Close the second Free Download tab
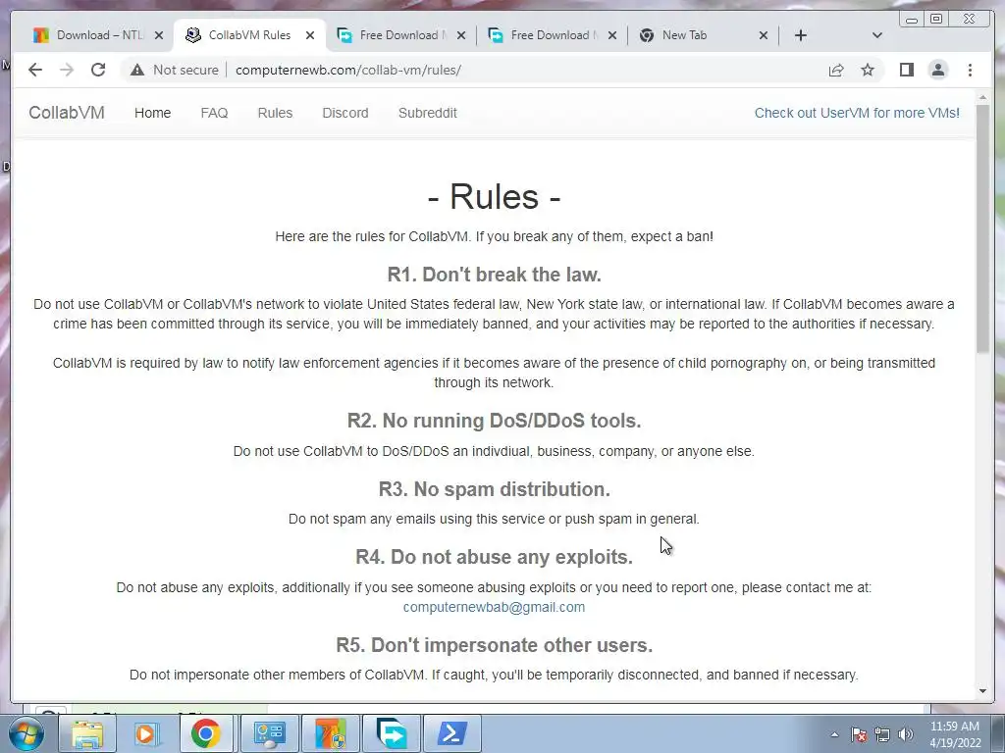 coord(612,35)
